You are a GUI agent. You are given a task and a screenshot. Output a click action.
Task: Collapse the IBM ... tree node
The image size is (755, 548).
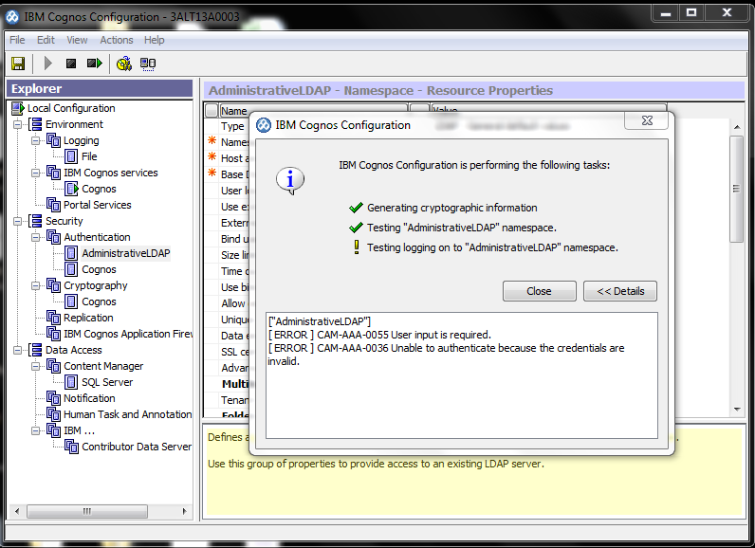[x=36, y=430]
